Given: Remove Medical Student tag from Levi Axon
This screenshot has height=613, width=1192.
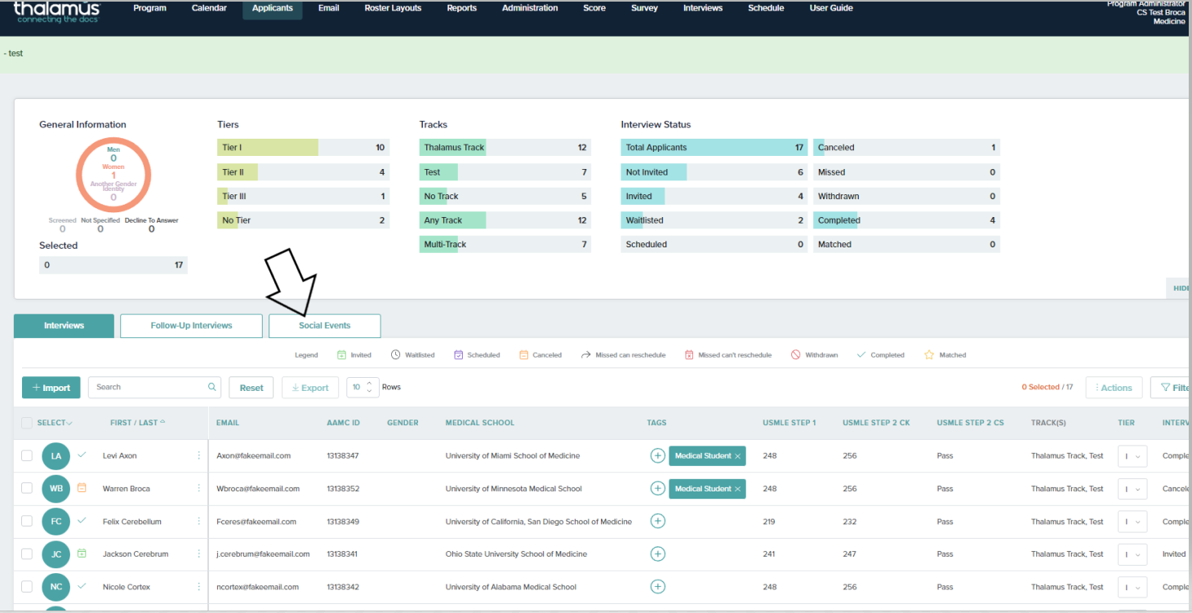Looking at the screenshot, I should [x=738, y=456].
